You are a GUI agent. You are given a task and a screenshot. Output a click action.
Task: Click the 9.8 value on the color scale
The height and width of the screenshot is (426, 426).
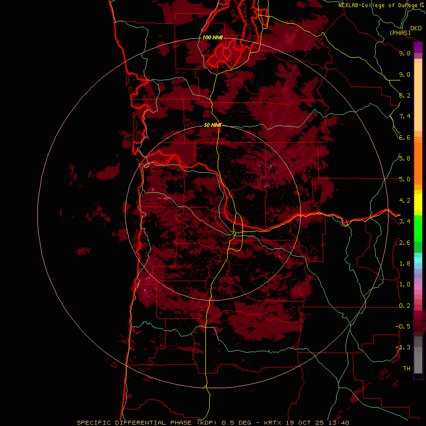click(405, 53)
